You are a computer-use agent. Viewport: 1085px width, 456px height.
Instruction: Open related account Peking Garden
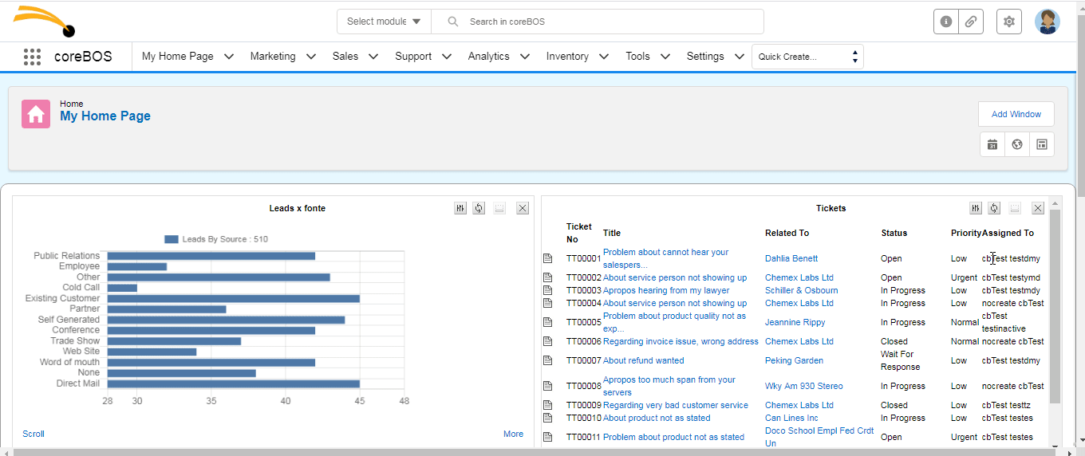tap(794, 360)
